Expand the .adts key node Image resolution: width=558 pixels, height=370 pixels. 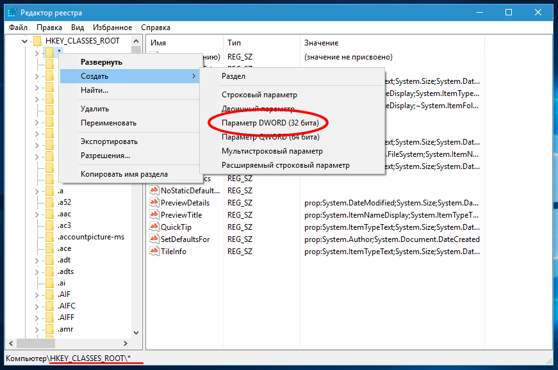tap(37, 272)
